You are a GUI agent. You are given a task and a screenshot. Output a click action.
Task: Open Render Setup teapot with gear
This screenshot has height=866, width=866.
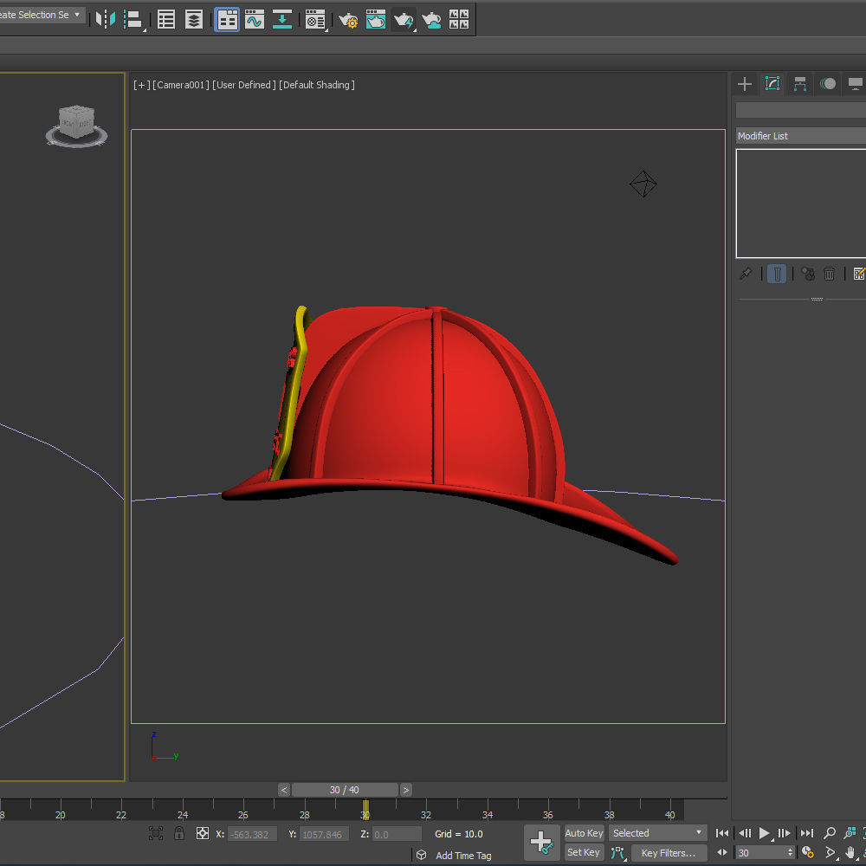[x=348, y=19]
